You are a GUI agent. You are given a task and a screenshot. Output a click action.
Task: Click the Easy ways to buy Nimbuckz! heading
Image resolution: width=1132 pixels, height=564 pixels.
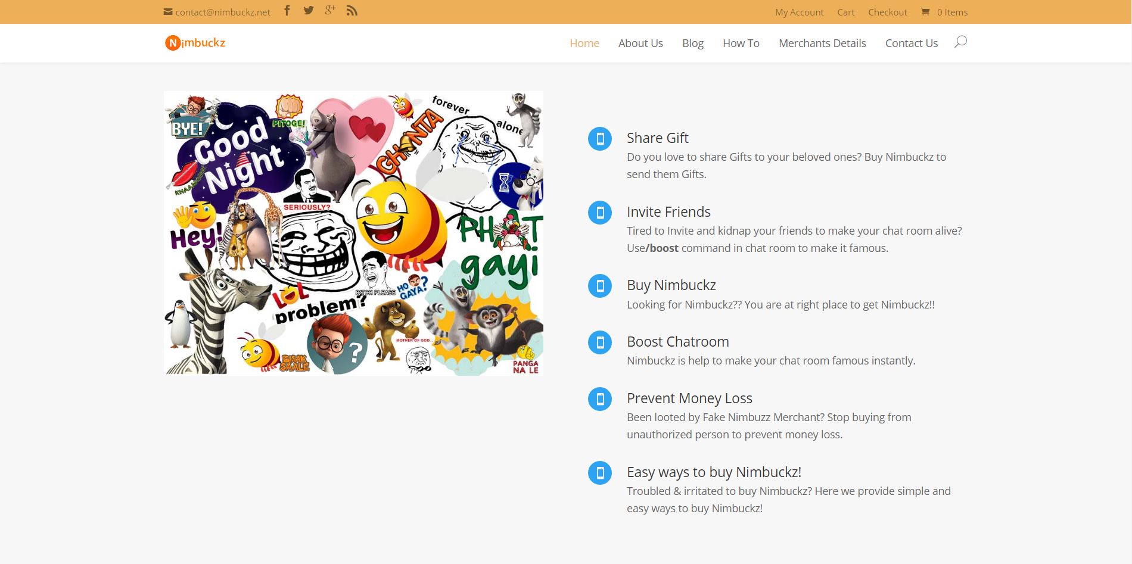pos(714,472)
